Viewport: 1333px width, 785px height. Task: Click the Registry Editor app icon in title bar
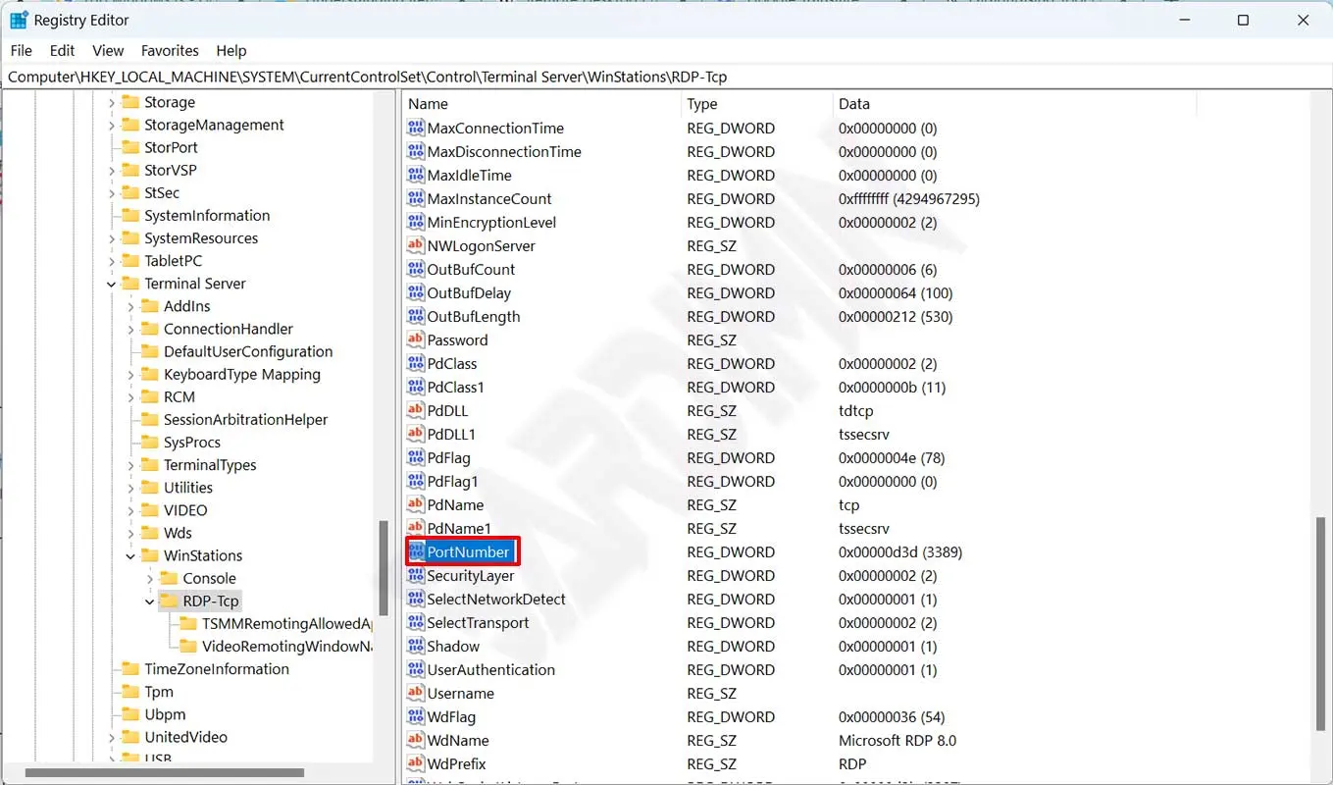click(x=19, y=20)
